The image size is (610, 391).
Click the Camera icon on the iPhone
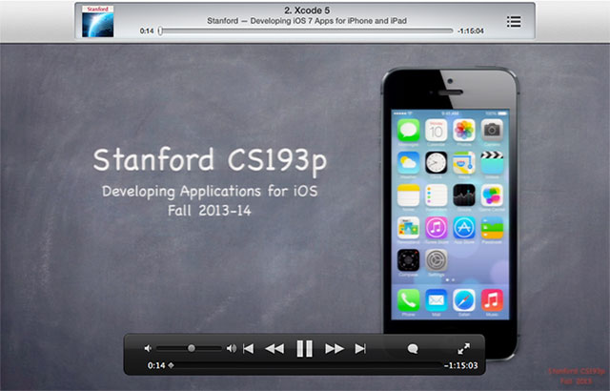coord(492,130)
